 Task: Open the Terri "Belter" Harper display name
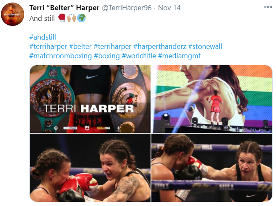coord(64,8)
